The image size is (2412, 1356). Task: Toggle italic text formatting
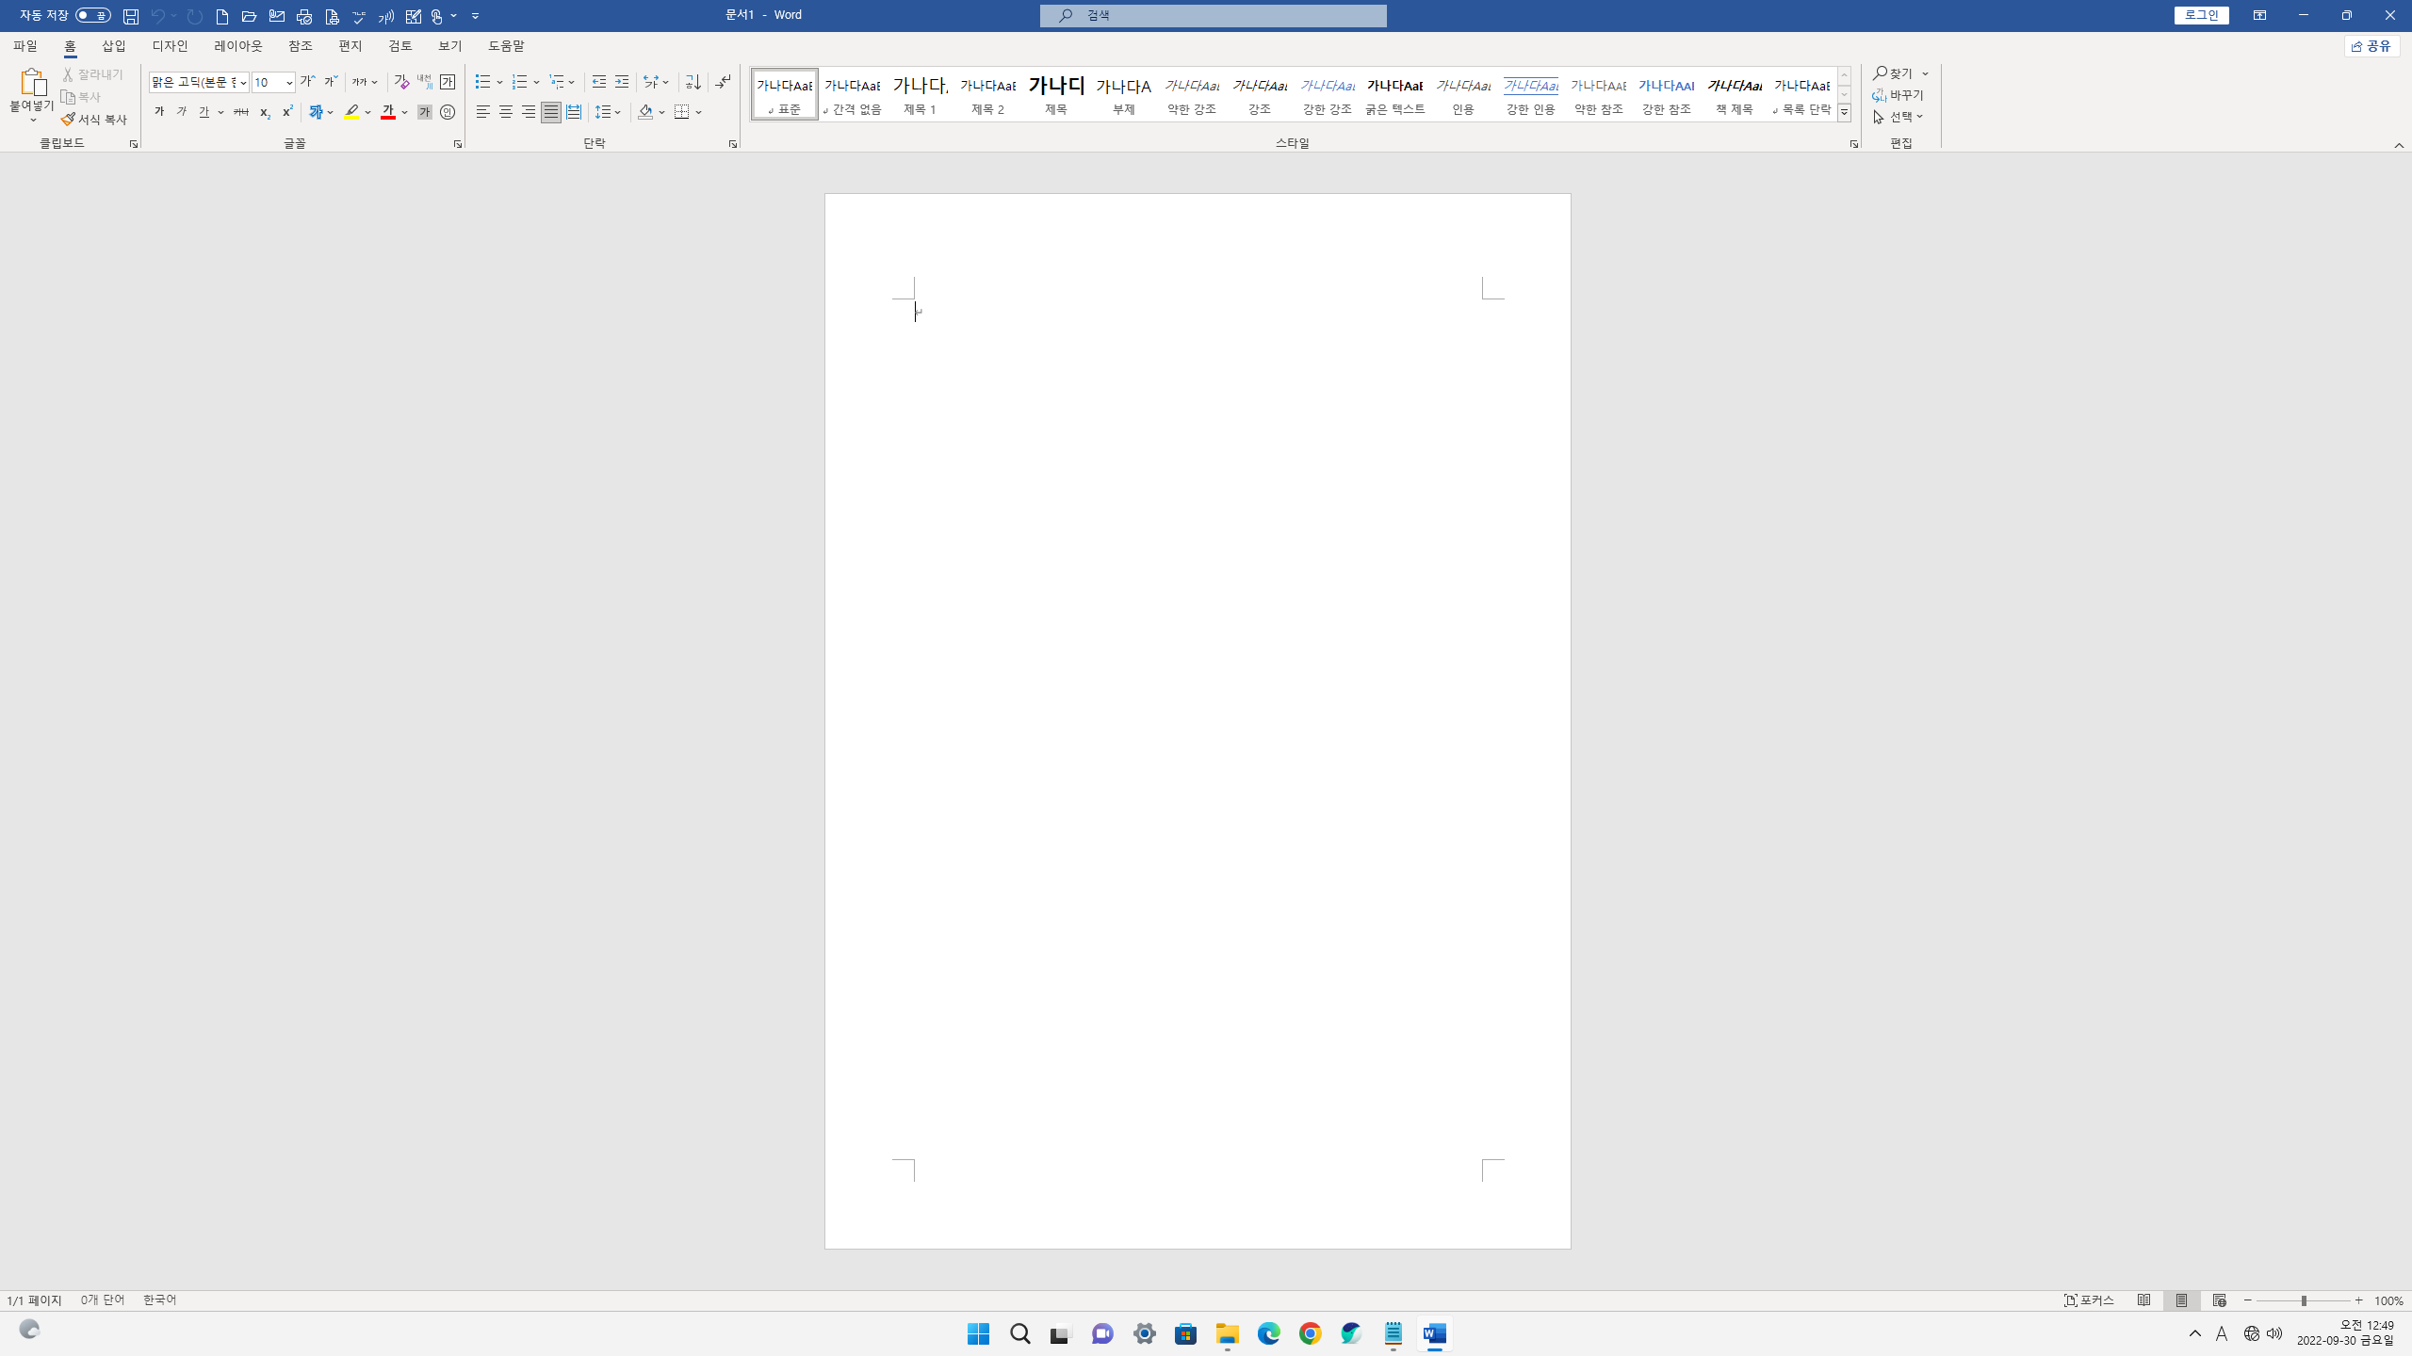point(182,112)
